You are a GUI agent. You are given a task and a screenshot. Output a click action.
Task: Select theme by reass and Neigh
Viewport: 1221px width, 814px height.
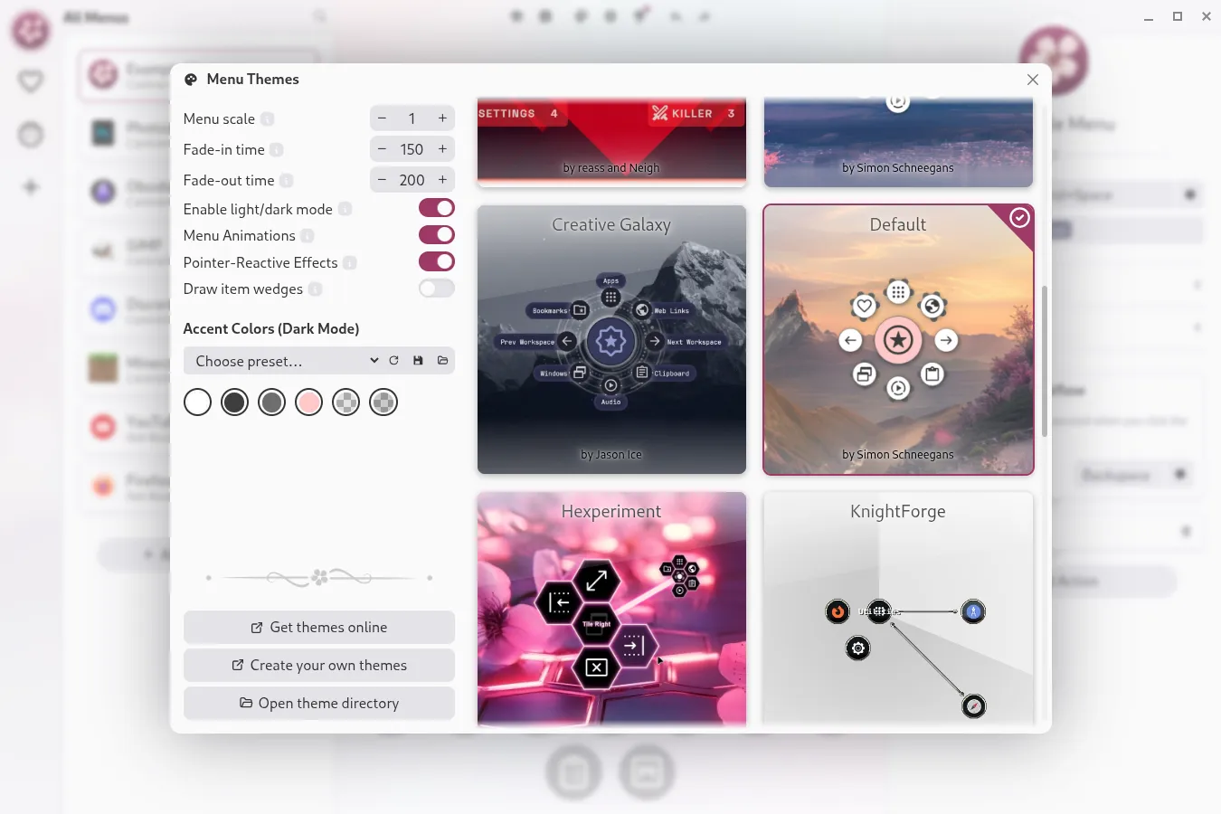coord(611,141)
